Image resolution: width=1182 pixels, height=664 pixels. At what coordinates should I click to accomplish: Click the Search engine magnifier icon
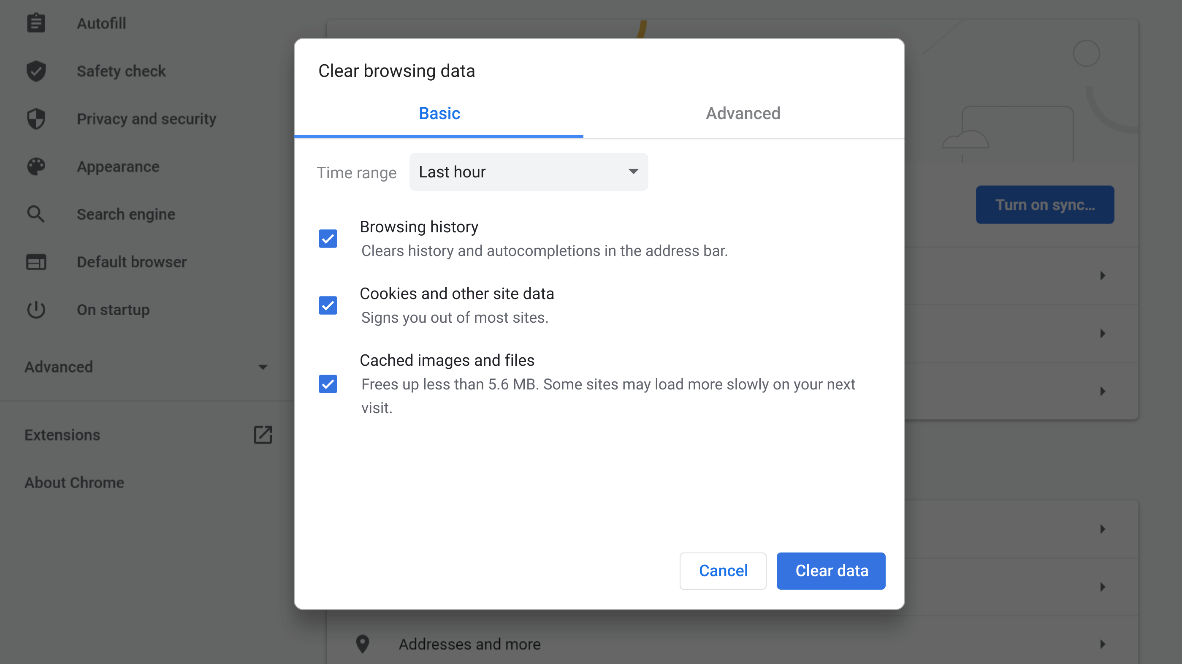tap(36, 215)
